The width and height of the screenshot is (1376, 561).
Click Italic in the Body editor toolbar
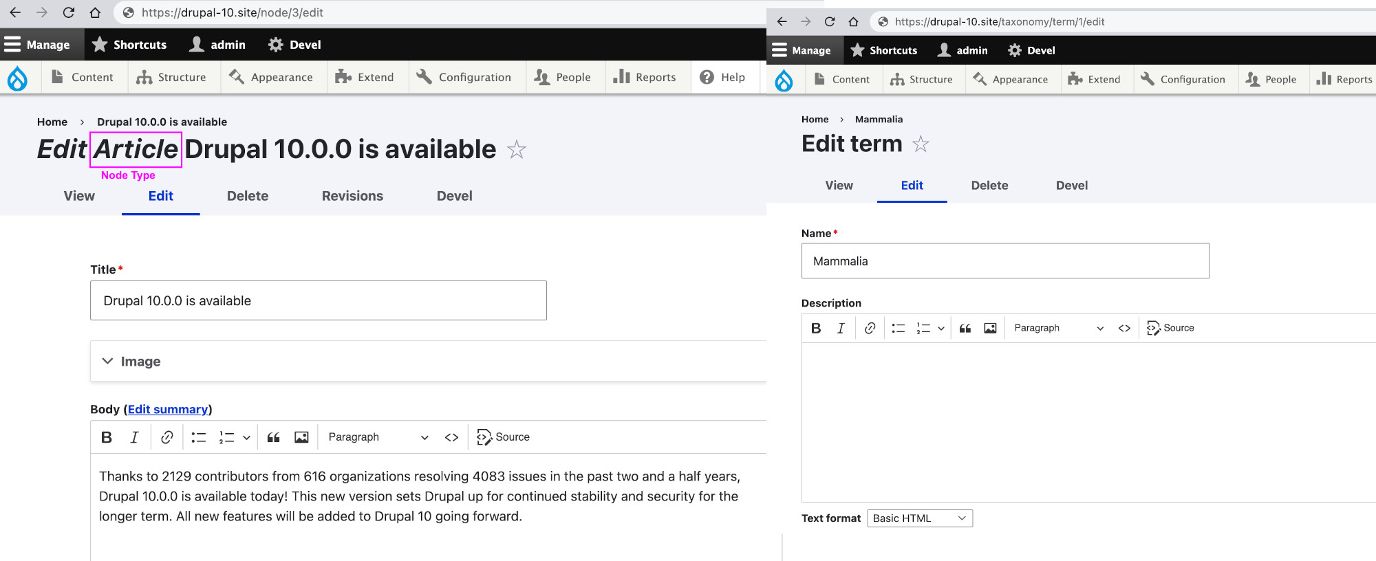pos(134,437)
